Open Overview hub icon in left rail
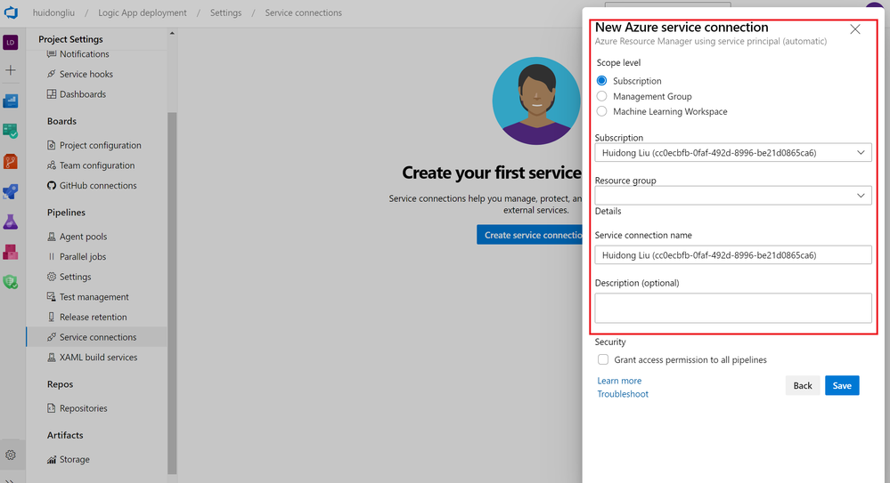 coord(10,101)
